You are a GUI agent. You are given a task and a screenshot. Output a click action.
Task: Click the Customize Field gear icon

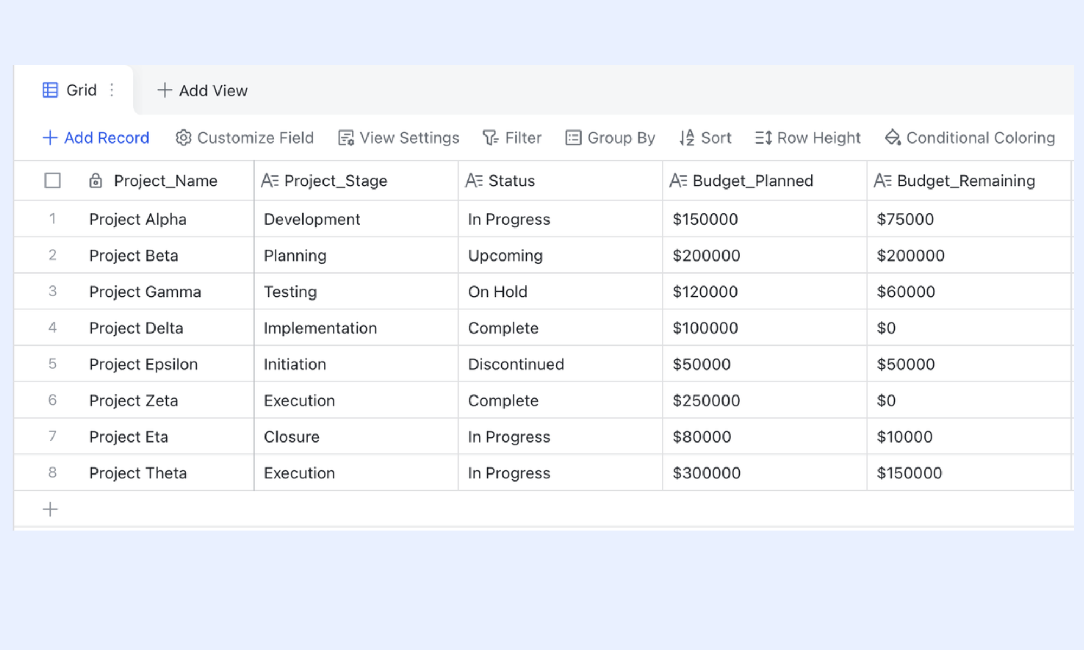(x=183, y=138)
